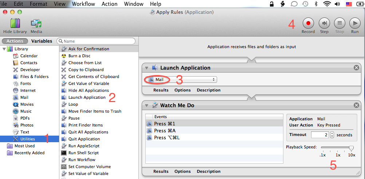Image resolution: width=365 pixels, height=179 pixels.
Task: Select the Press ⌥⌘L event row
Action: coord(214,137)
